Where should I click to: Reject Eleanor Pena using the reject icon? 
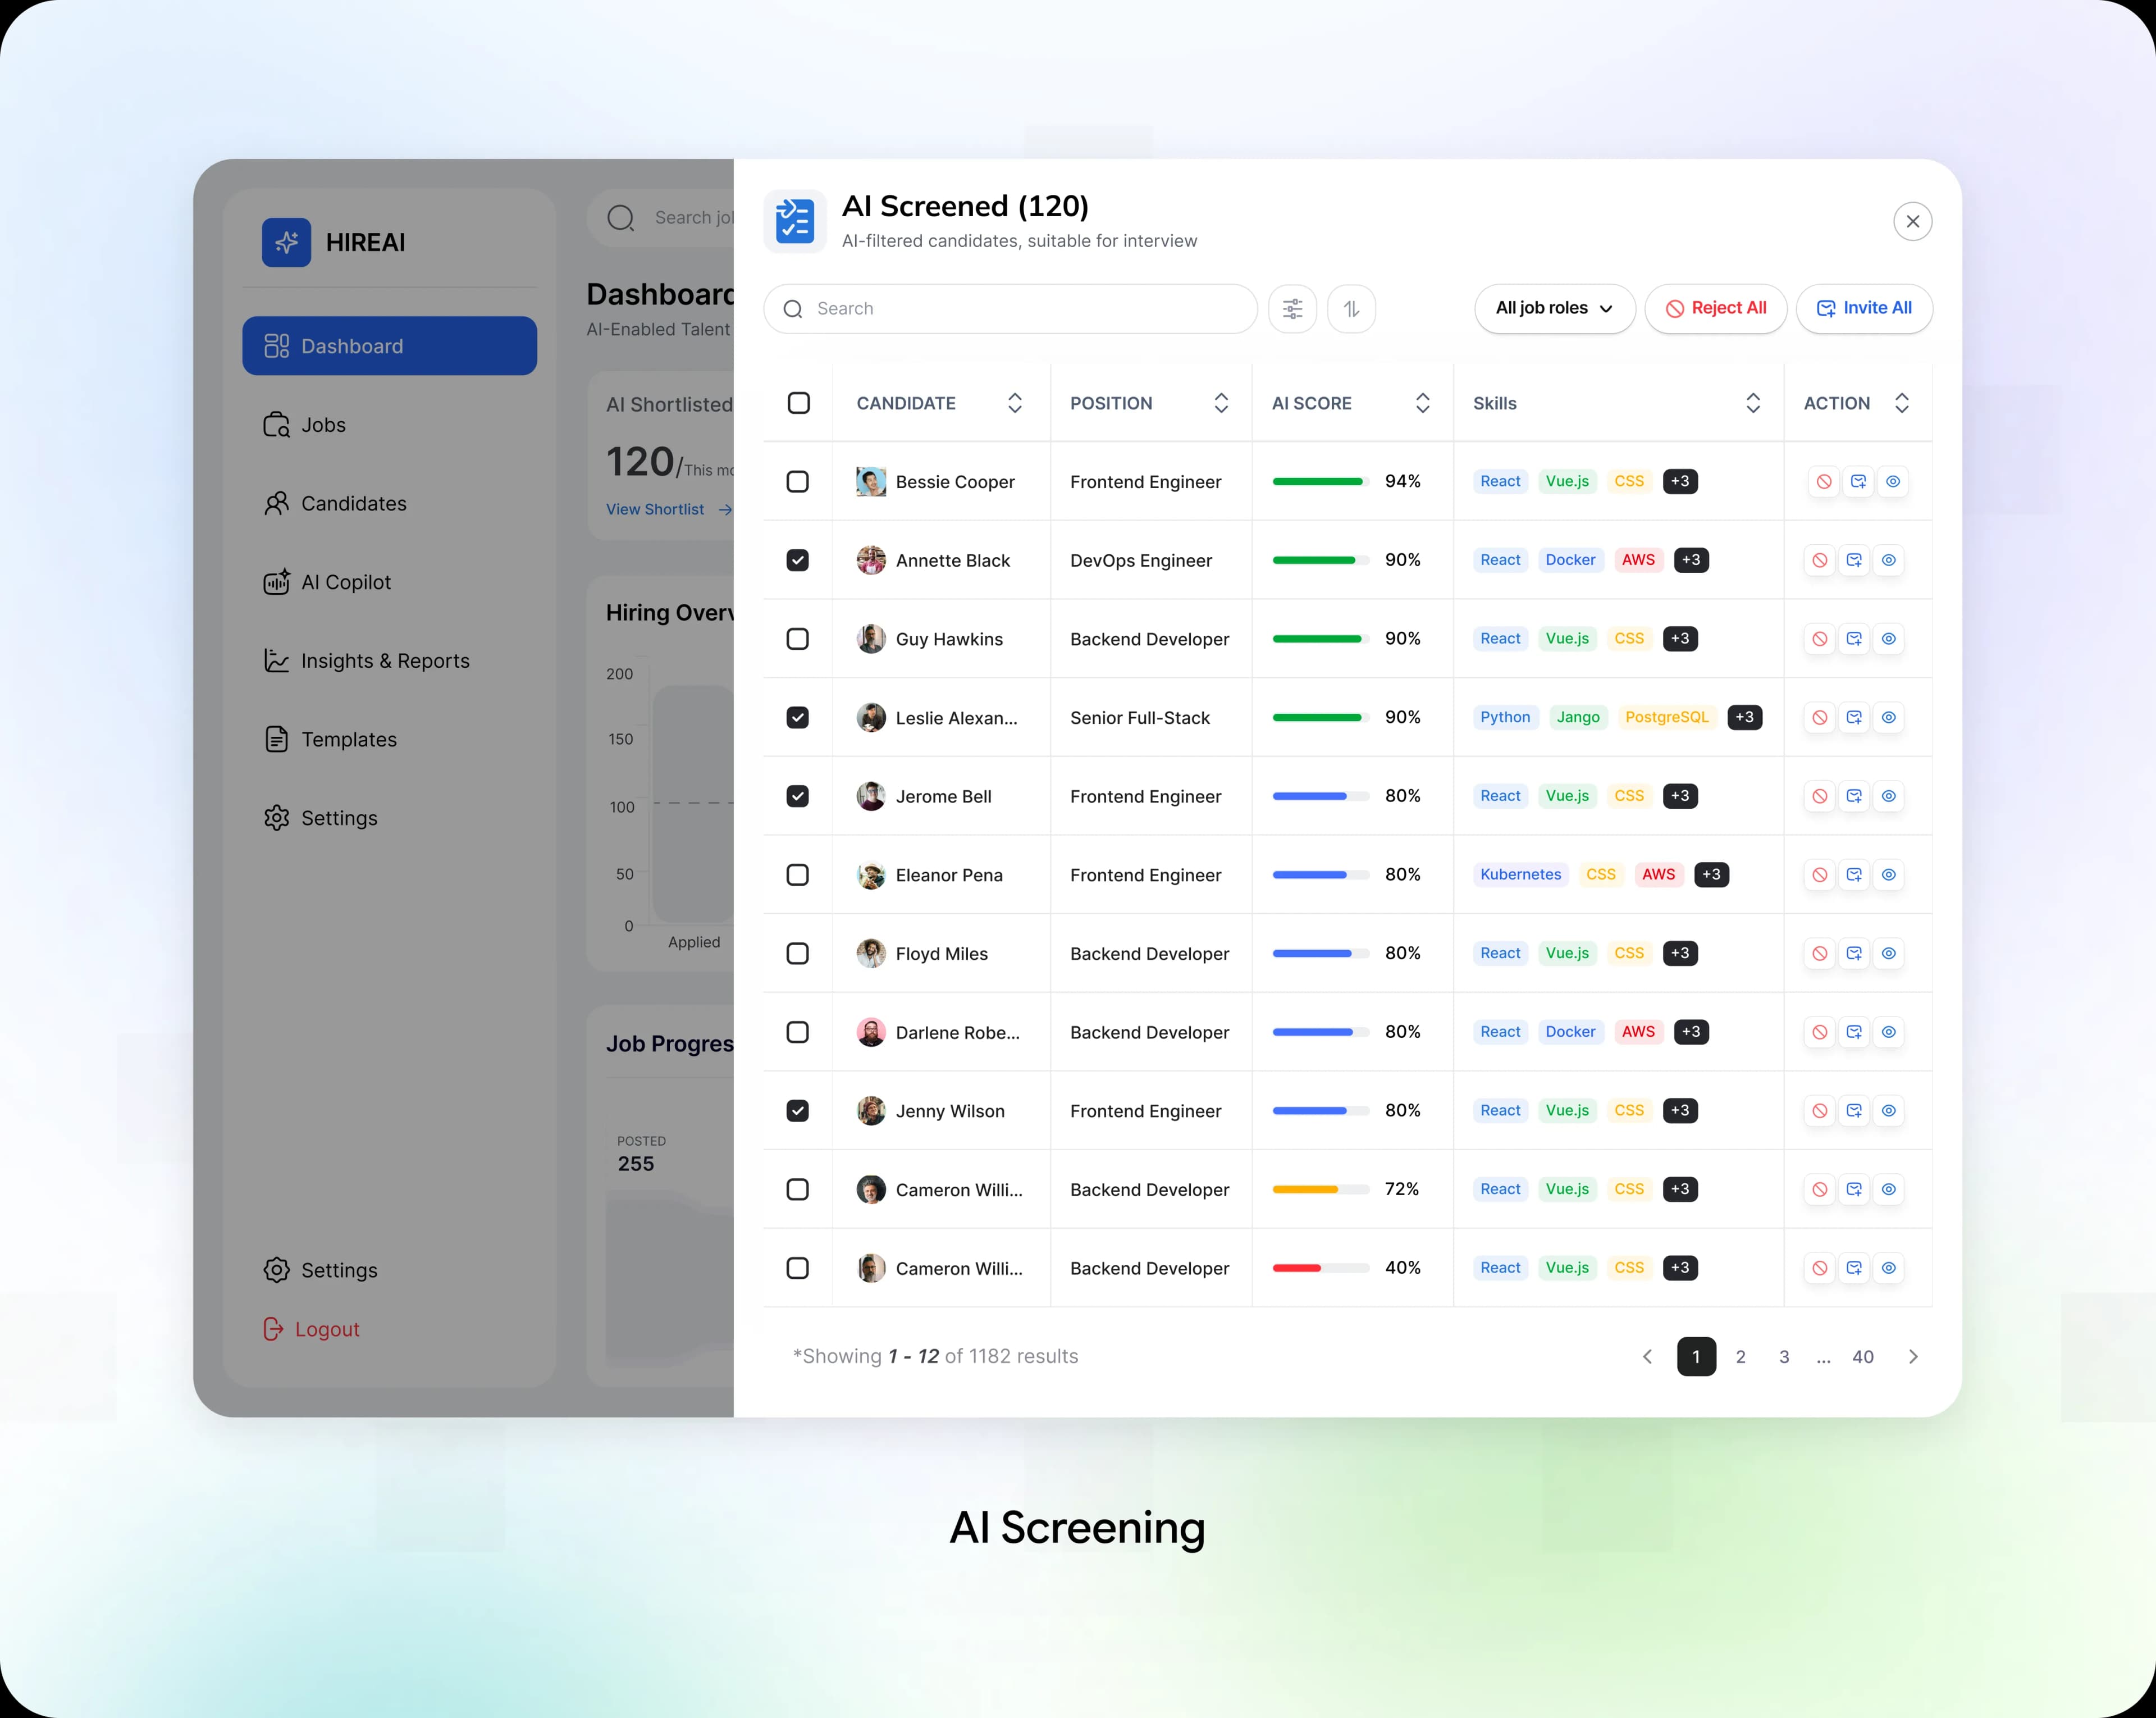pos(1820,875)
